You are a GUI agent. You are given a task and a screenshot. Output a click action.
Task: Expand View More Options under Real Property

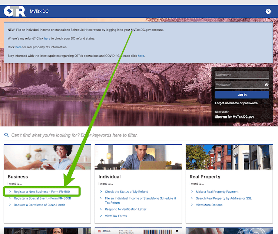tap(209, 205)
